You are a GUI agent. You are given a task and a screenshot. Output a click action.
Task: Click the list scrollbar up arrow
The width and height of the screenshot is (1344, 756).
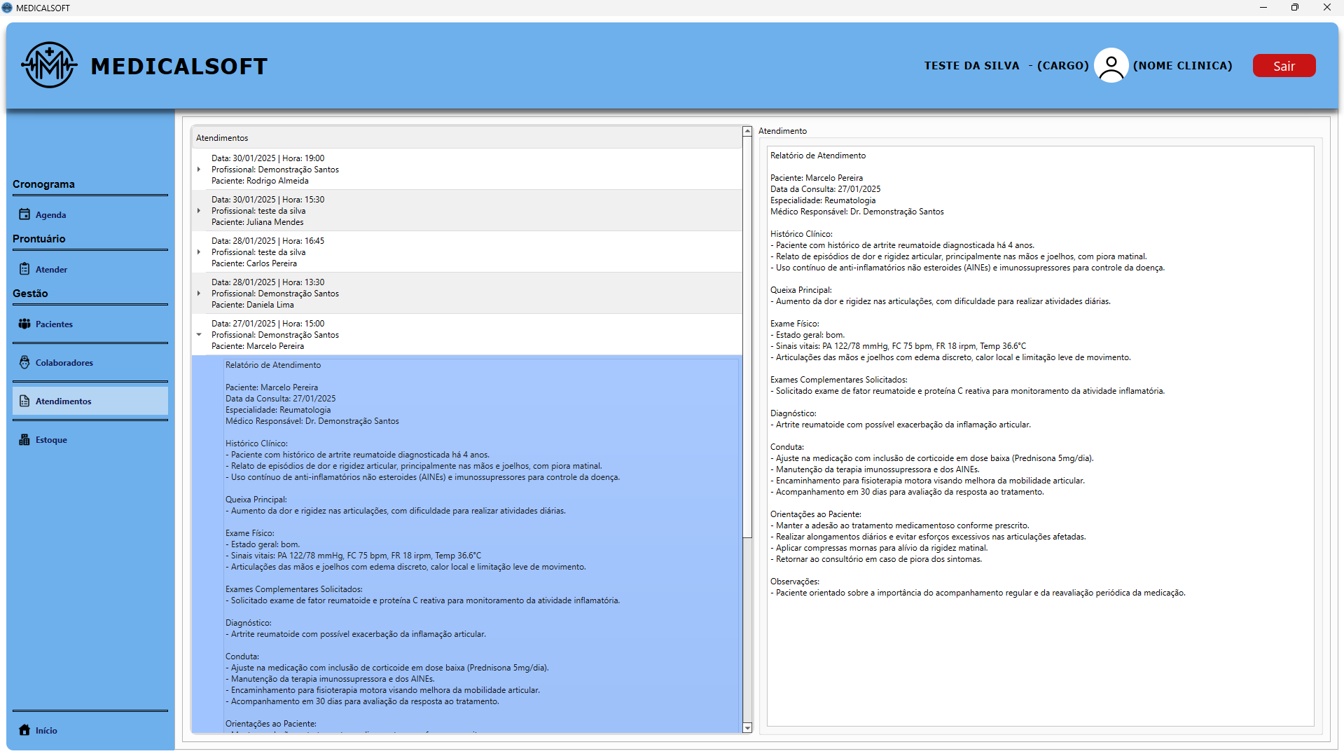coord(747,131)
